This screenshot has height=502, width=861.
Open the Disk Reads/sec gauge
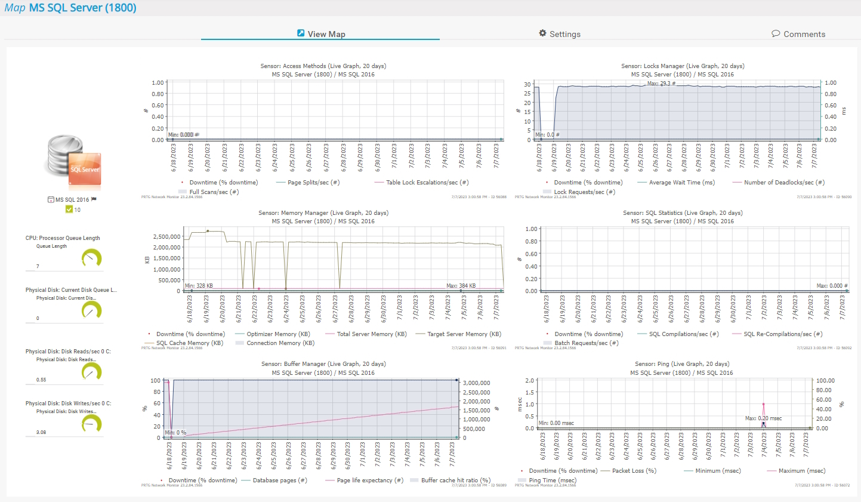pyautogui.click(x=91, y=371)
